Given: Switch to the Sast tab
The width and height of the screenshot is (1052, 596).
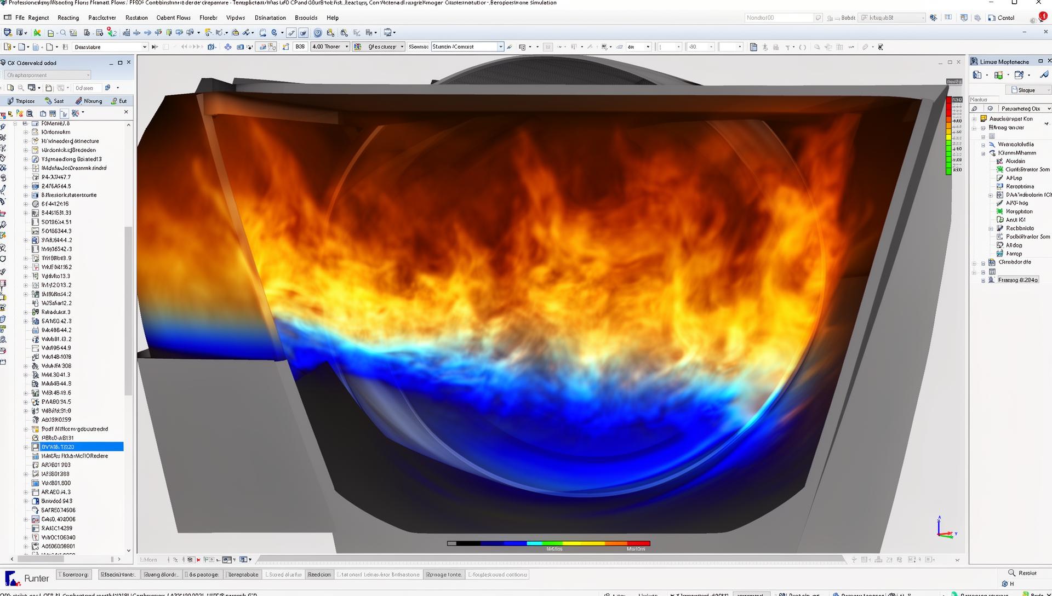Looking at the screenshot, I should [x=54, y=101].
